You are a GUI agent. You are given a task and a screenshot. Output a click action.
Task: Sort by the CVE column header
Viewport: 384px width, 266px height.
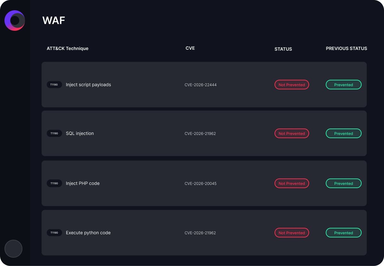(190, 48)
